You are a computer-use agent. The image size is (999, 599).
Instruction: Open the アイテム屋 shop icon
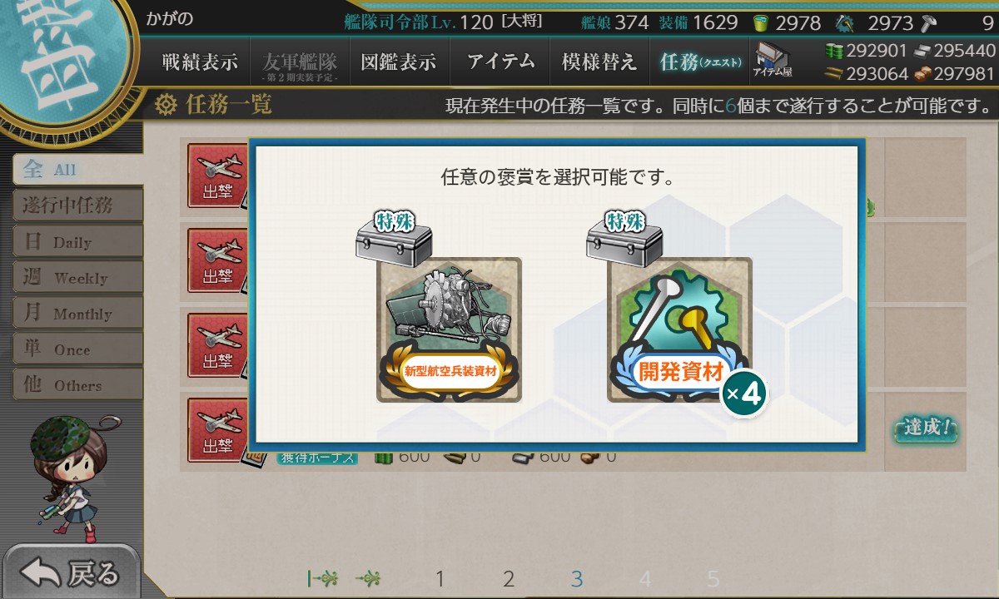point(773,61)
